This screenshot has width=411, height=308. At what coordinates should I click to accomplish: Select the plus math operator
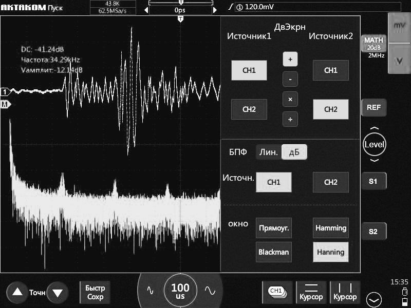tap(290, 60)
